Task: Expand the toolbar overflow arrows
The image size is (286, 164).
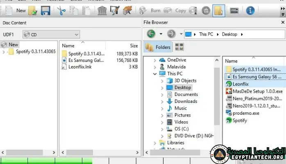Action: 283,9
